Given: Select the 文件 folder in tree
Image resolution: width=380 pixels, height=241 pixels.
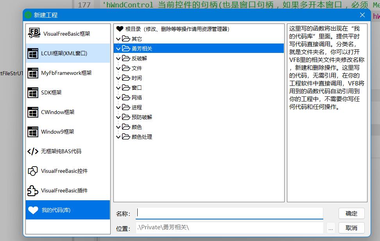Looking at the screenshot, I should [x=136, y=68].
